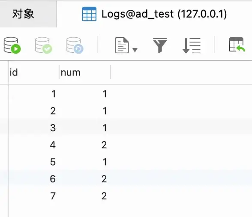252x217 pixels.
Task: Select the num cell in row id 6
Action: pyautogui.click(x=85, y=179)
